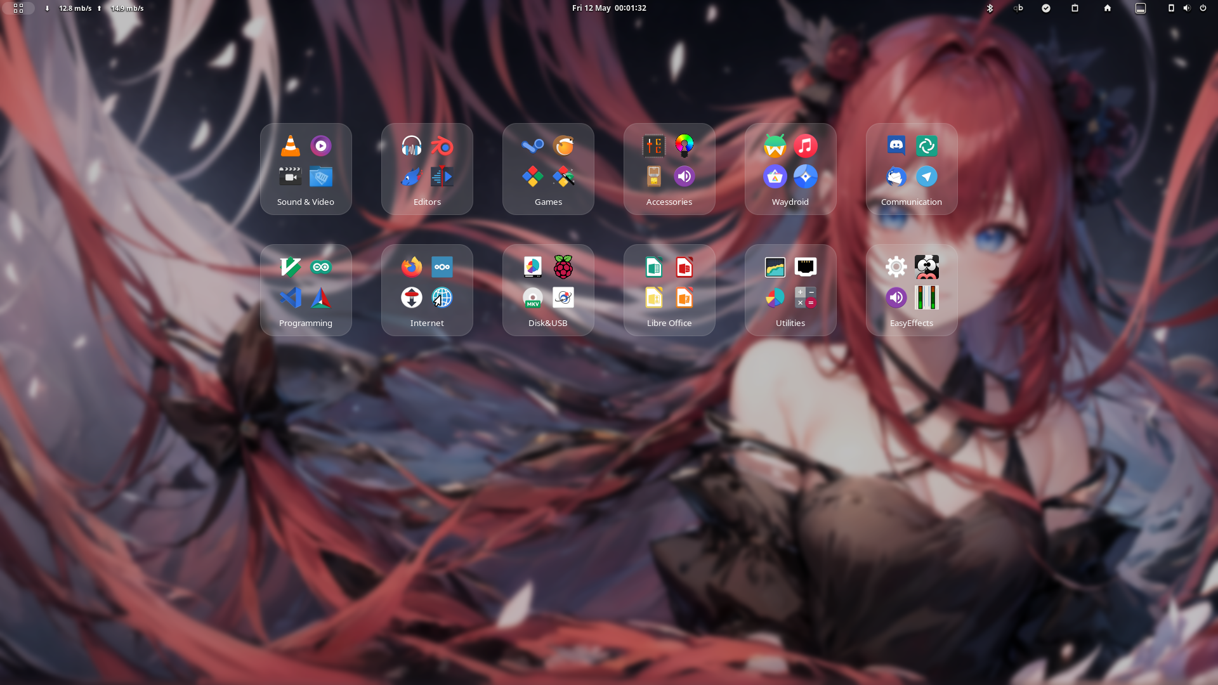Image resolution: width=1218 pixels, height=685 pixels.
Task: Click the activities grid button
Action: click(18, 8)
